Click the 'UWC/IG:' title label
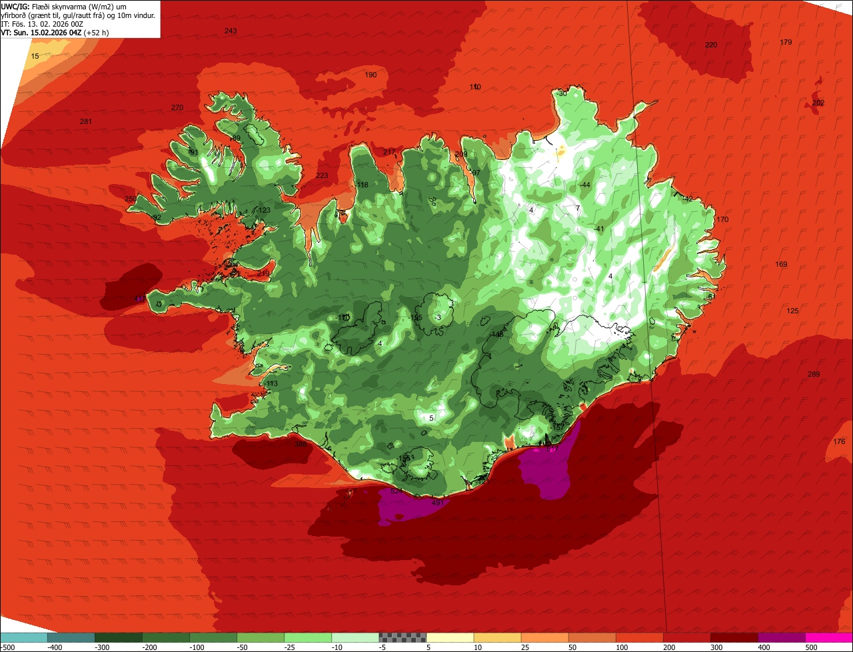This screenshot has height=652, width=853. (15, 6)
